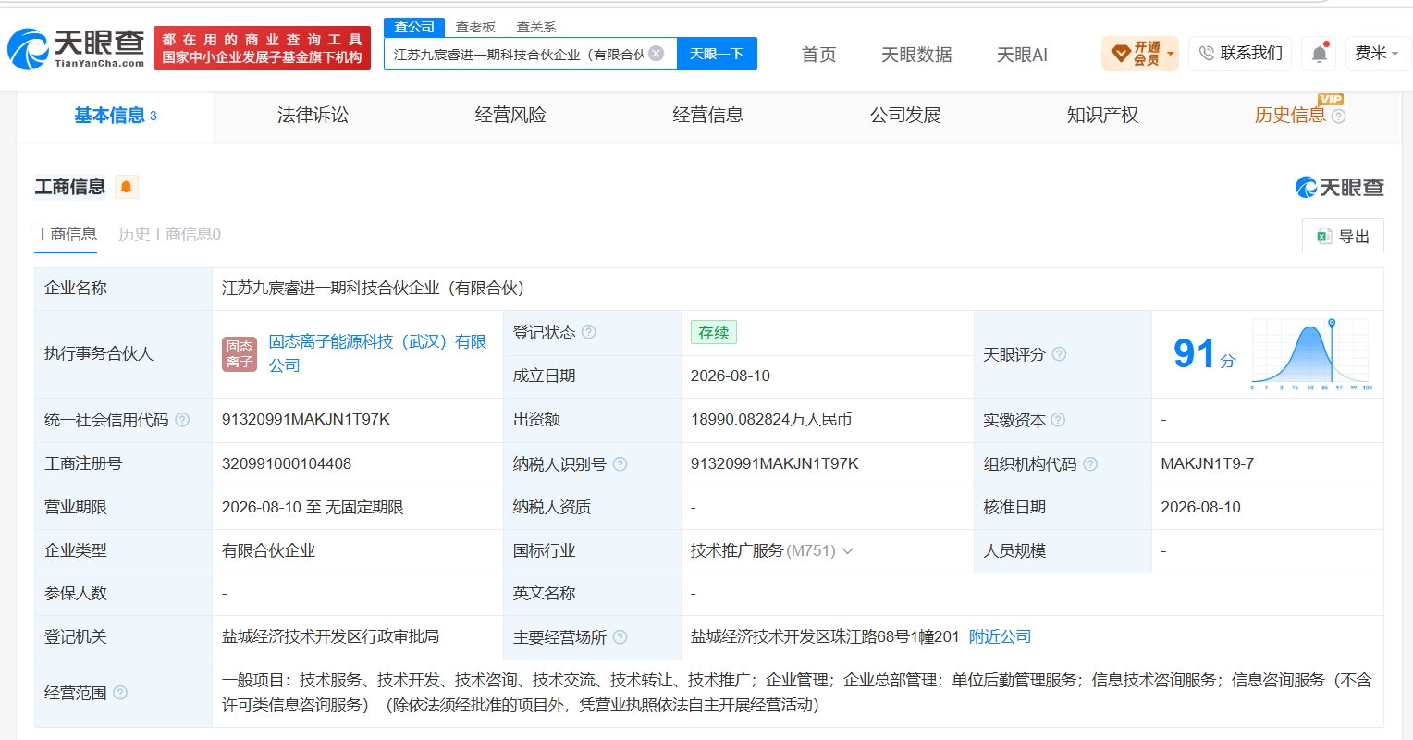1413x740 pixels.
Task: Open the 经营信息 tab
Action: click(x=707, y=116)
